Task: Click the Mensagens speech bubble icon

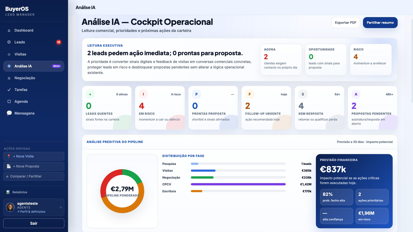Action: click(x=9, y=113)
